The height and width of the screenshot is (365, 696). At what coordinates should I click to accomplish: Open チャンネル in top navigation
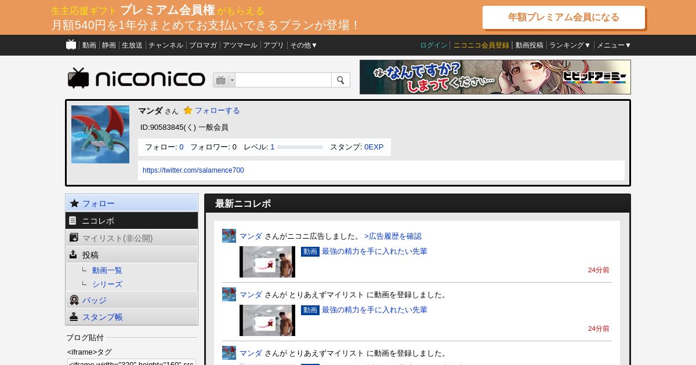click(166, 45)
